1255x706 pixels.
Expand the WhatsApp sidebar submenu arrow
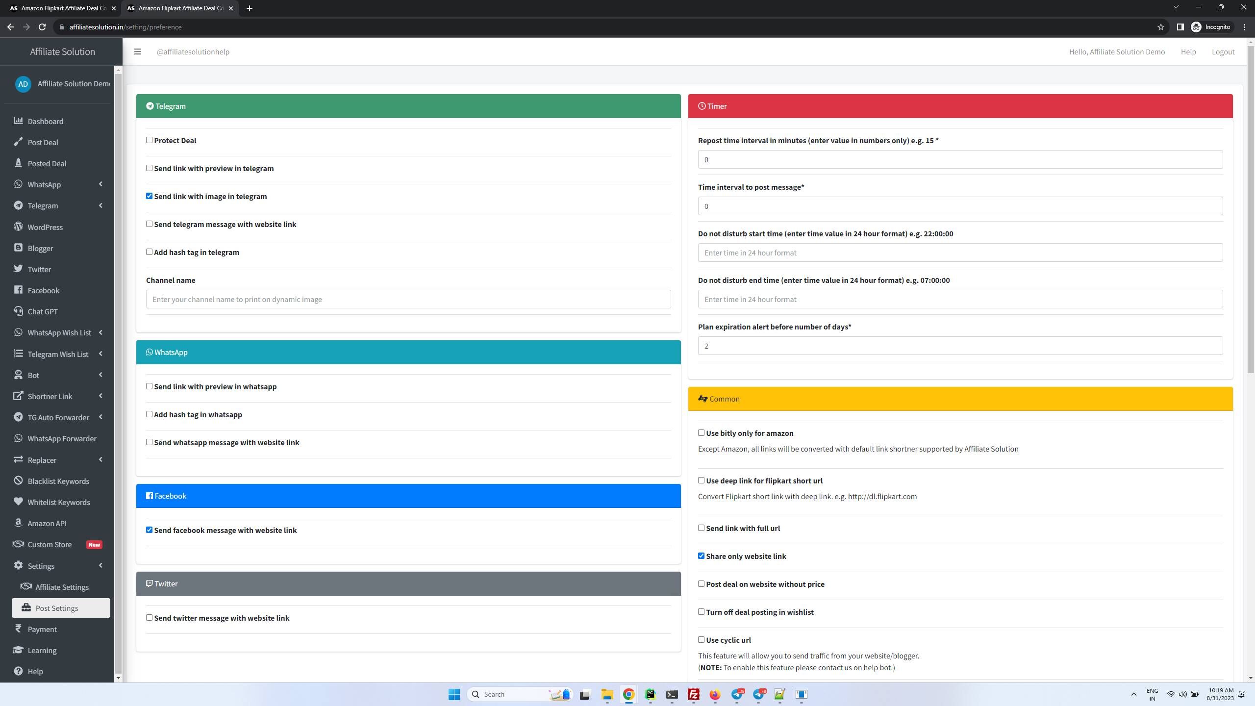click(100, 184)
